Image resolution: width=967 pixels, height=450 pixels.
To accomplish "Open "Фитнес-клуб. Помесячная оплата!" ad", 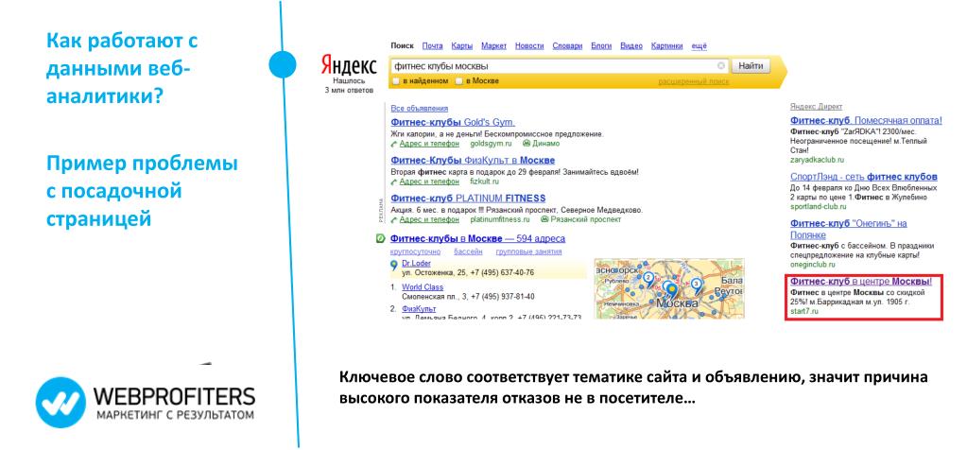I will [x=866, y=120].
